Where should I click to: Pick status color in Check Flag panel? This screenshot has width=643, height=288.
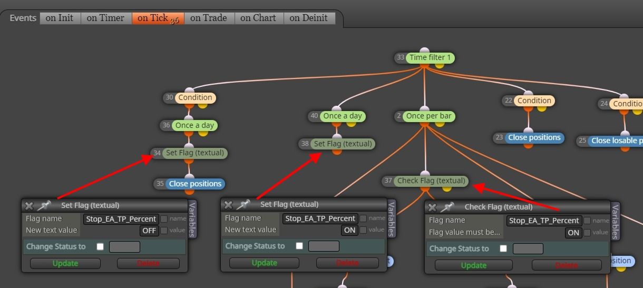pos(528,249)
